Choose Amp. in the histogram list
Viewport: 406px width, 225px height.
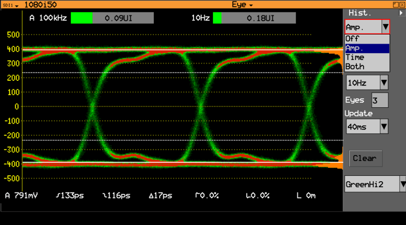(367, 48)
